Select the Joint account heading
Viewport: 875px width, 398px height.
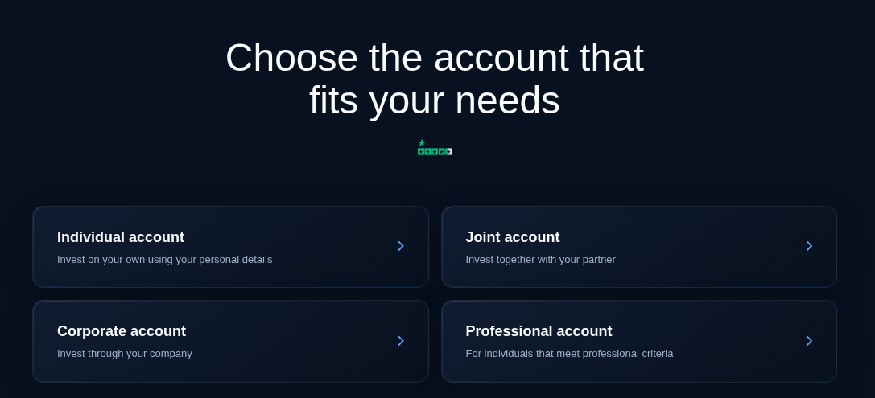(512, 237)
